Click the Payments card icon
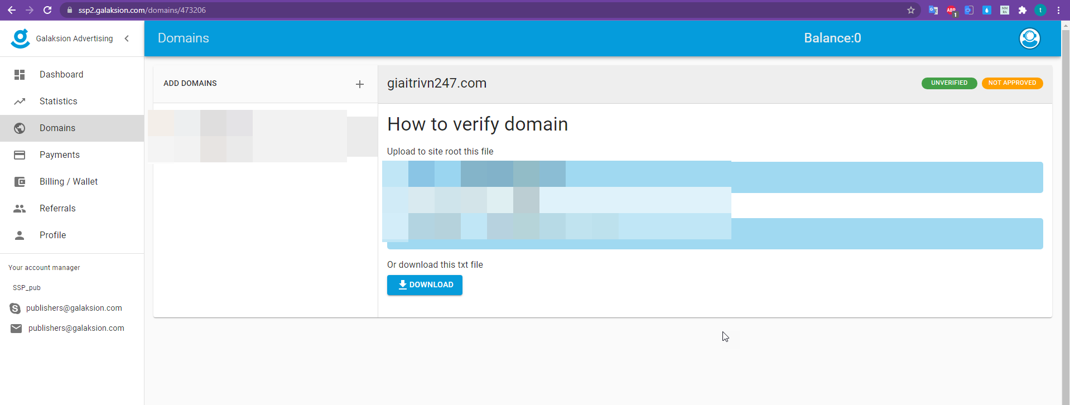Viewport: 1070px width, 405px height. point(20,155)
